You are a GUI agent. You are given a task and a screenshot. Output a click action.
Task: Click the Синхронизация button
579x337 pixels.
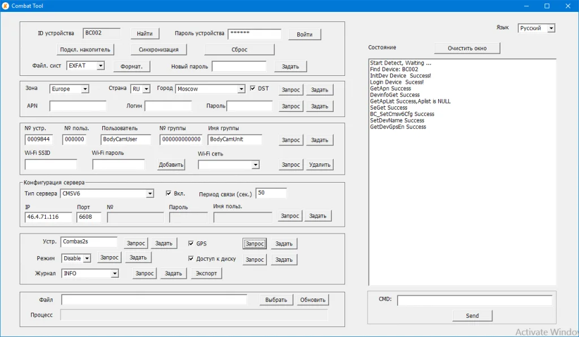tap(158, 50)
